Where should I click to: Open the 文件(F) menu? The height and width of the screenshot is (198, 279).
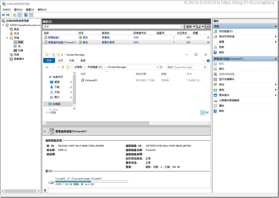pos(7,9)
